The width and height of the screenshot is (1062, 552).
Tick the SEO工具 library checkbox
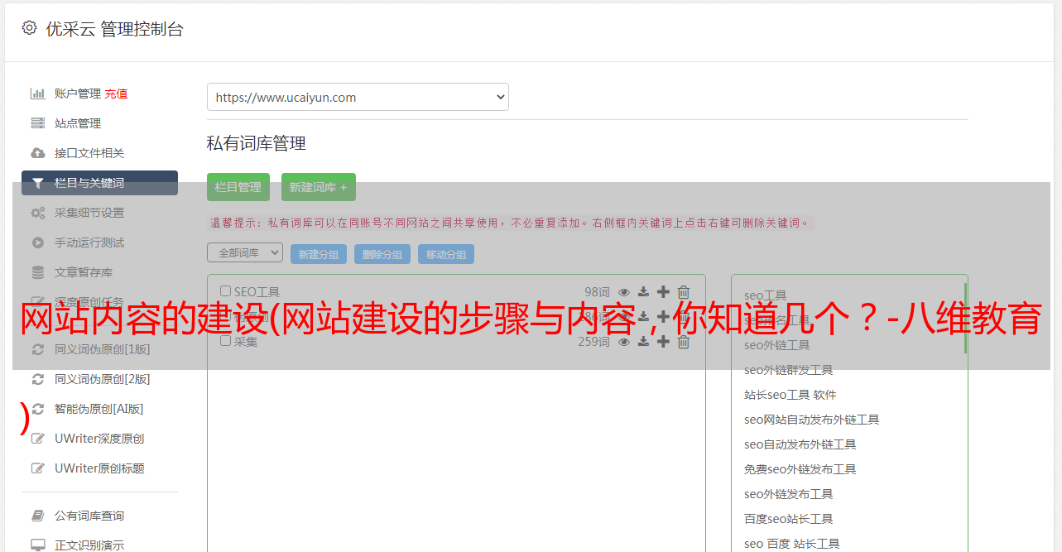tap(225, 291)
